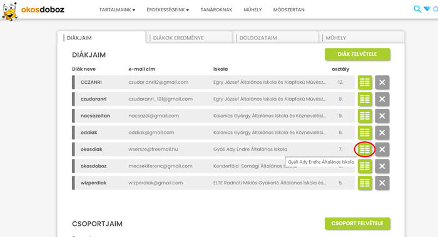The height and width of the screenshot is (237, 438).
Task: Remove student wizperdiak with the X button
Action: [x=382, y=183]
